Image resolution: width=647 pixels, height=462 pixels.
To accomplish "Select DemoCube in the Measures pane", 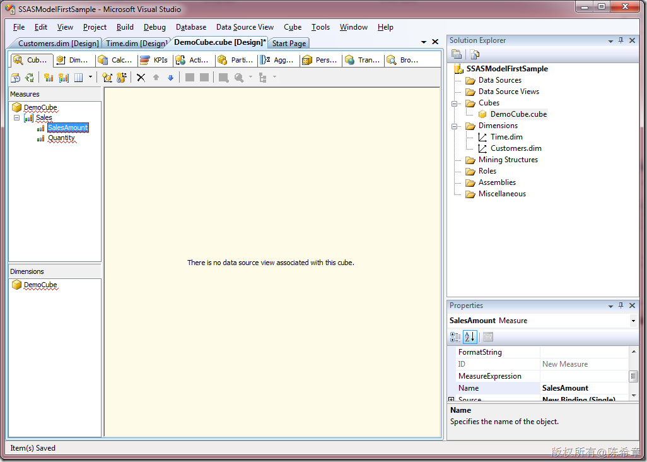I will (x=40, y=107).
